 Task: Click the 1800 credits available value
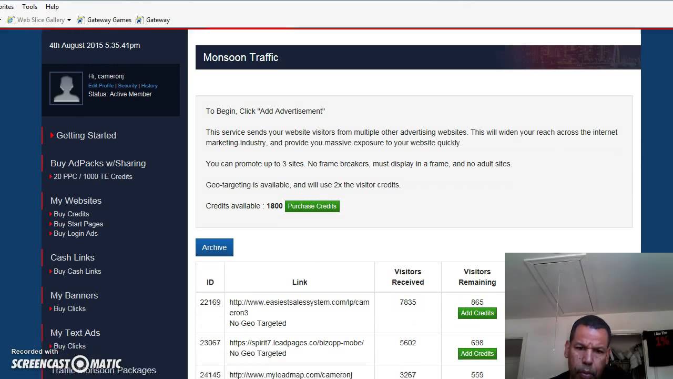pyautogui.click(x=274, y=206)
